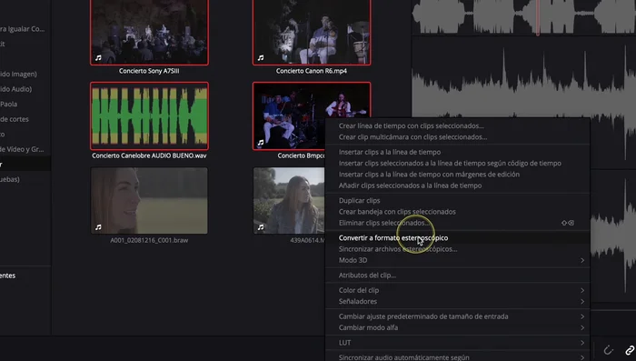Click audio note icon on braw clip

point(98,227)
